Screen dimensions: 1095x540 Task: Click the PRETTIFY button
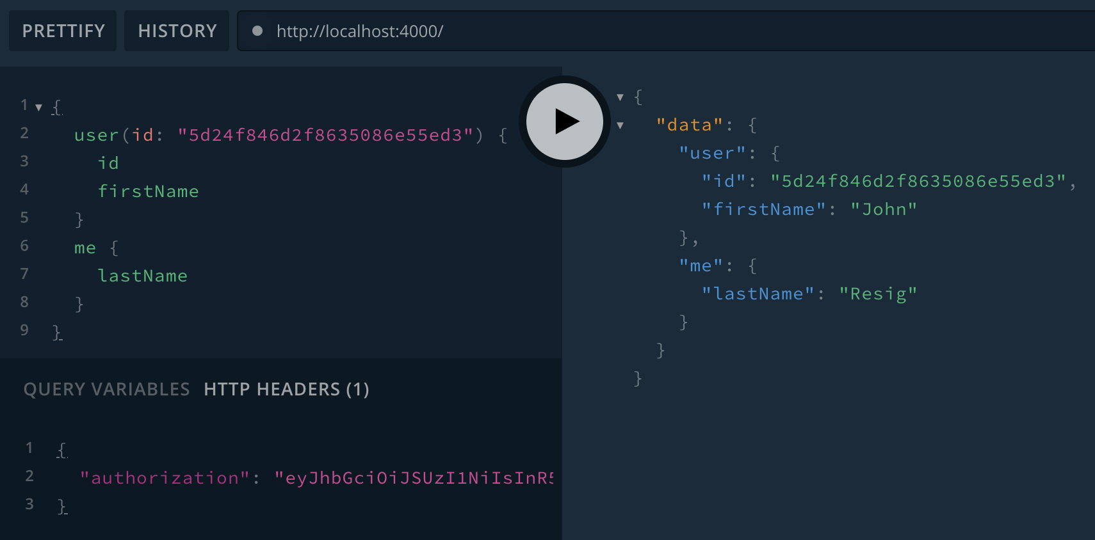pos(63,31)
